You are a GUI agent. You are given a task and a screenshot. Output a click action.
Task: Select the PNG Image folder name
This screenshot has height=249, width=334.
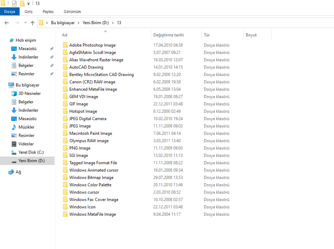pyautogui.click(x=80, y=148)
